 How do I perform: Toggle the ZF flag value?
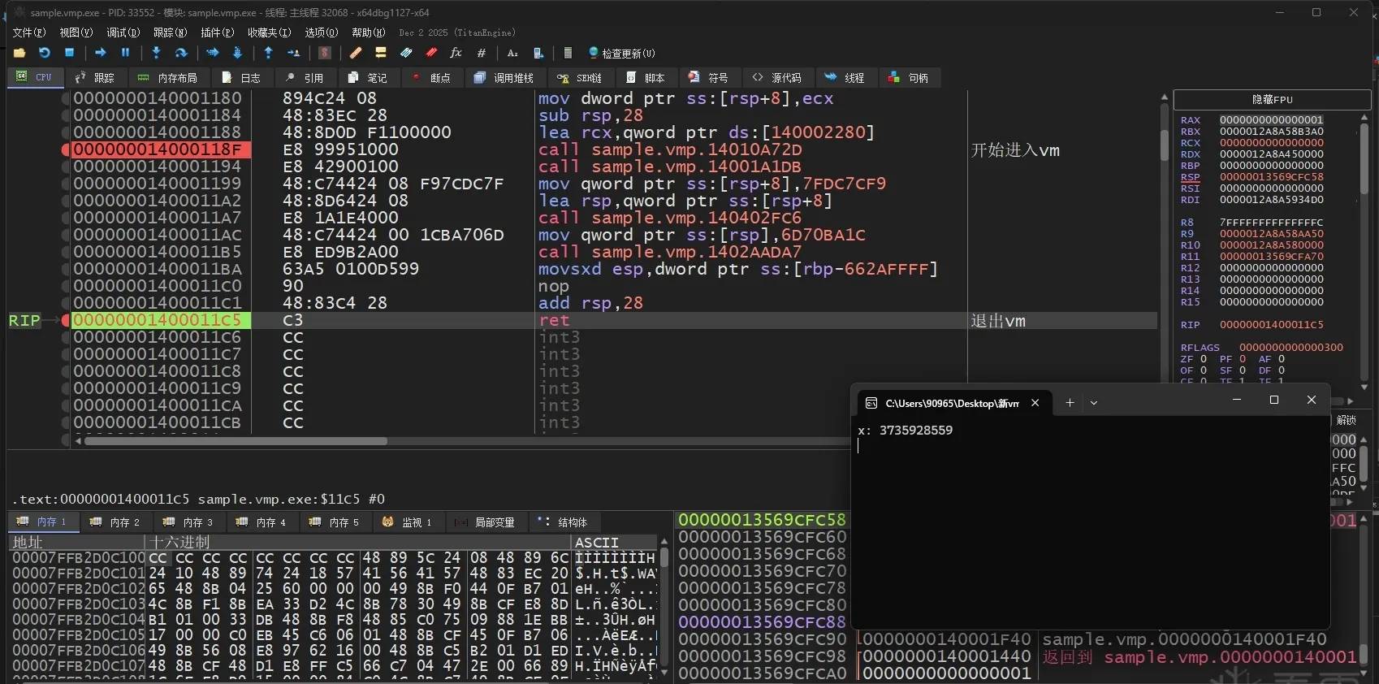[1204, 359]
